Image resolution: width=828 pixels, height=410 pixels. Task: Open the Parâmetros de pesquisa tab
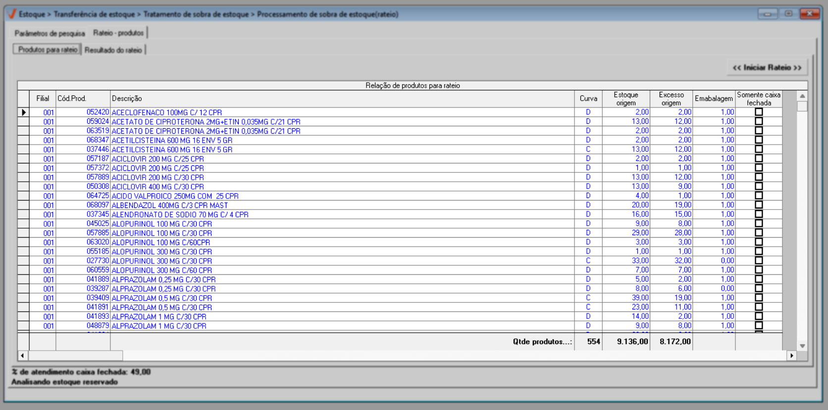[50, 33]
